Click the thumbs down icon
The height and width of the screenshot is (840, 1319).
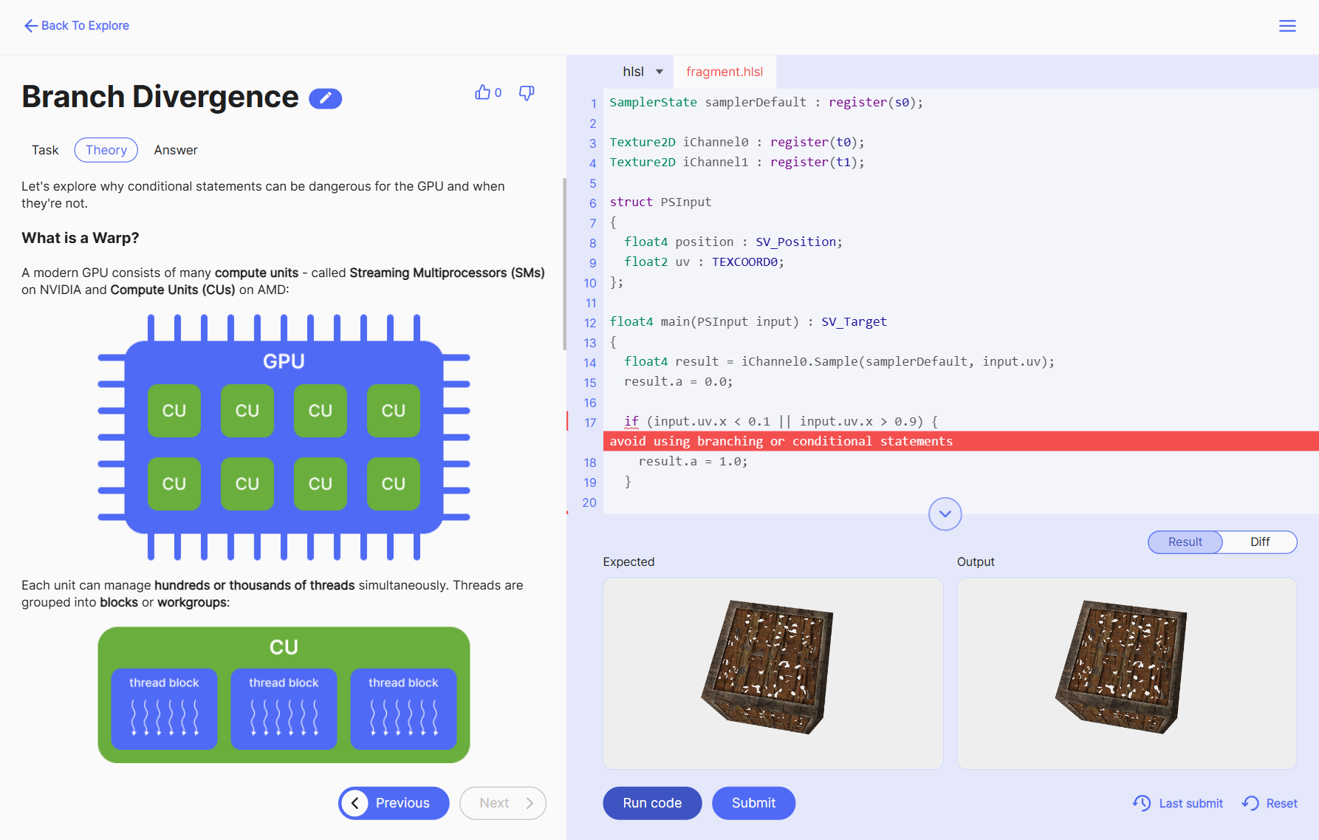coord(526,93)
